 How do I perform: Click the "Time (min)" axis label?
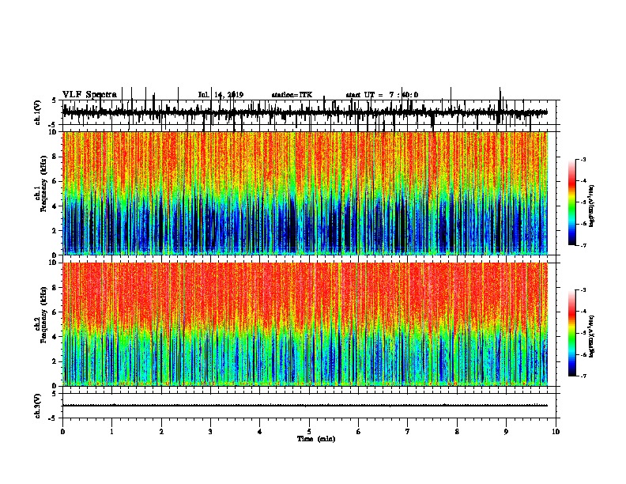[316, 439]
